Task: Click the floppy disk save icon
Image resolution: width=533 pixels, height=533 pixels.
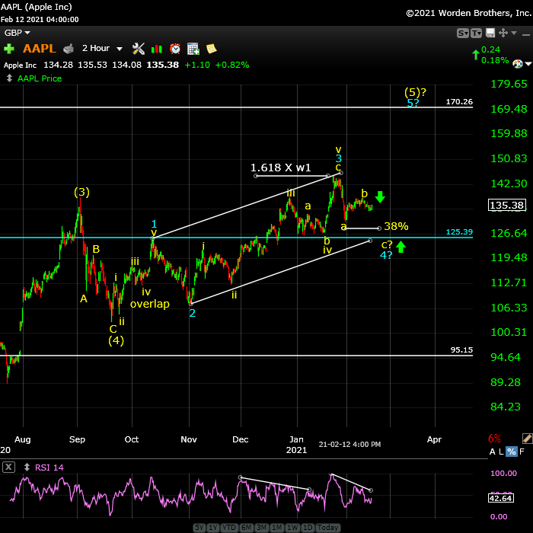Action: tap(490, 33)
